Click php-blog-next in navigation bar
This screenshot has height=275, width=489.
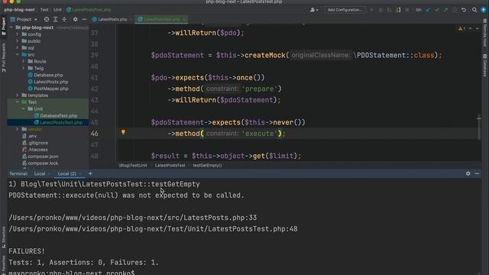[19, 10]
